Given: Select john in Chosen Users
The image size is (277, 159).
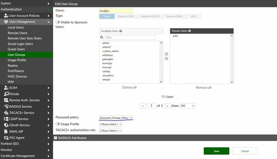Looking at the screenshot, I should pos(175,36).
